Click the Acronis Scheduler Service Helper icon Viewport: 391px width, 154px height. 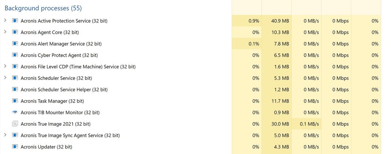tap(15, 90)
